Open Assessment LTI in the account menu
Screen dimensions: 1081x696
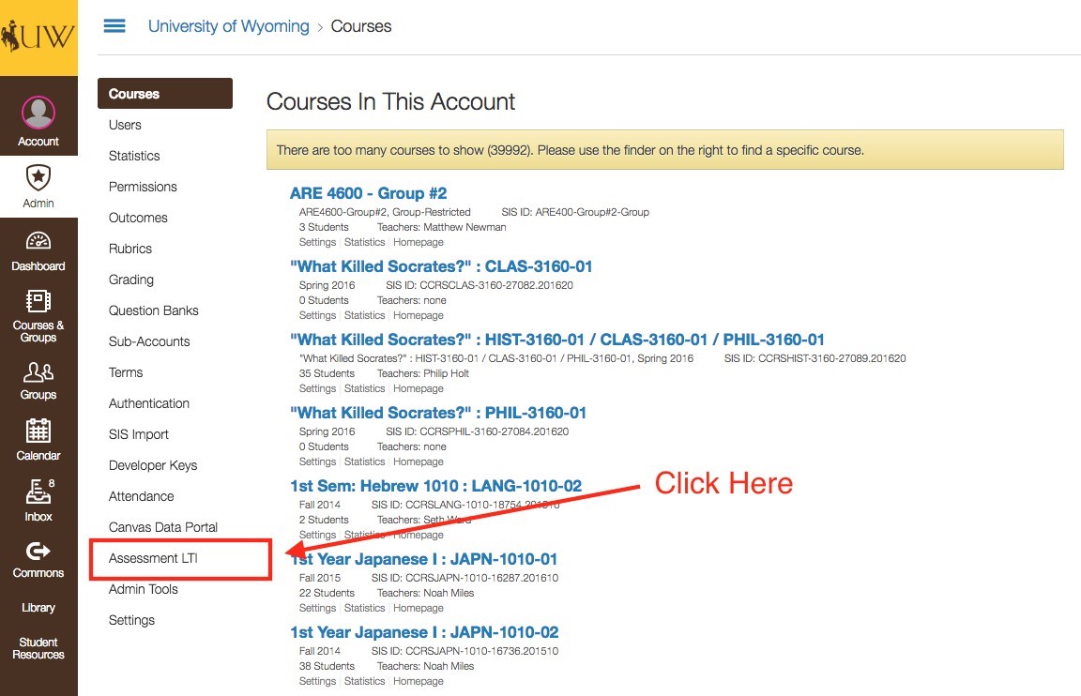point(153,558)
